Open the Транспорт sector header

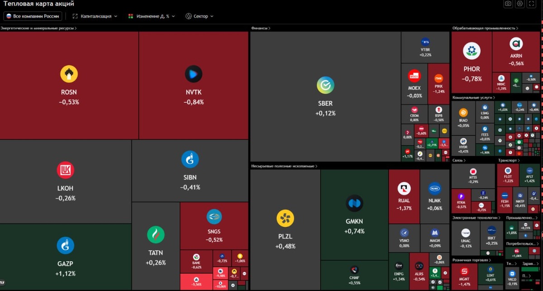510,160
